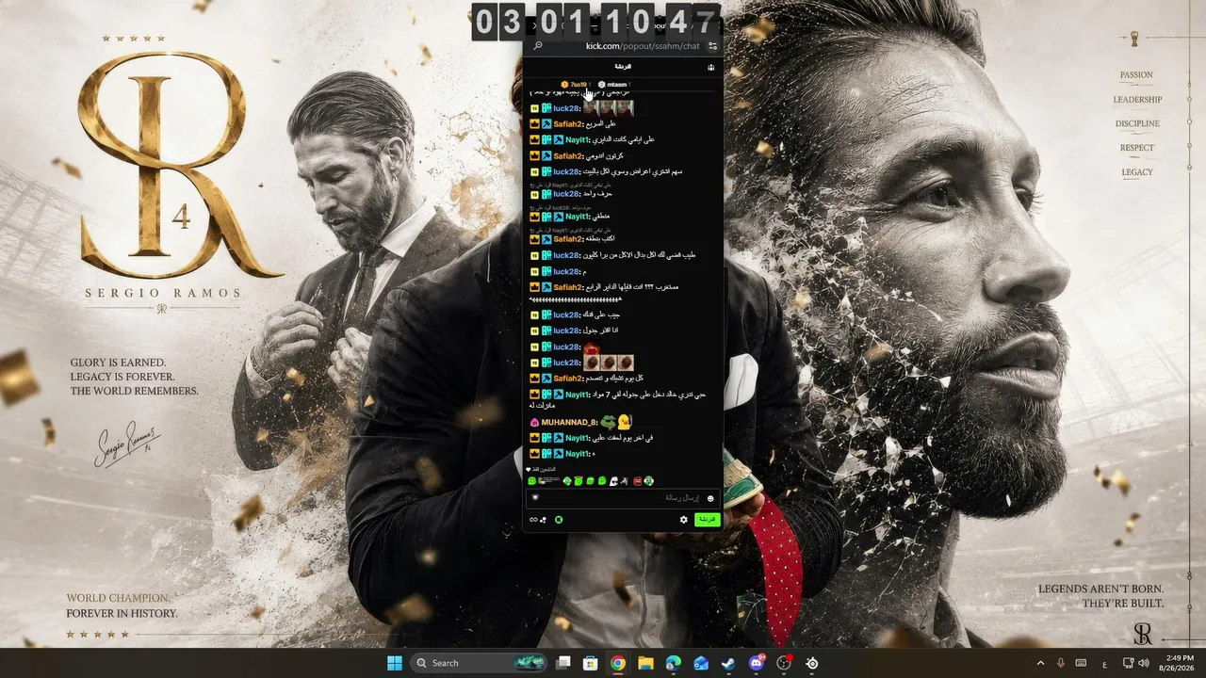Open Steam from the taskbar
This screenshot has width=1206, height=678.
pyautogui.click(x=728, y=663)
